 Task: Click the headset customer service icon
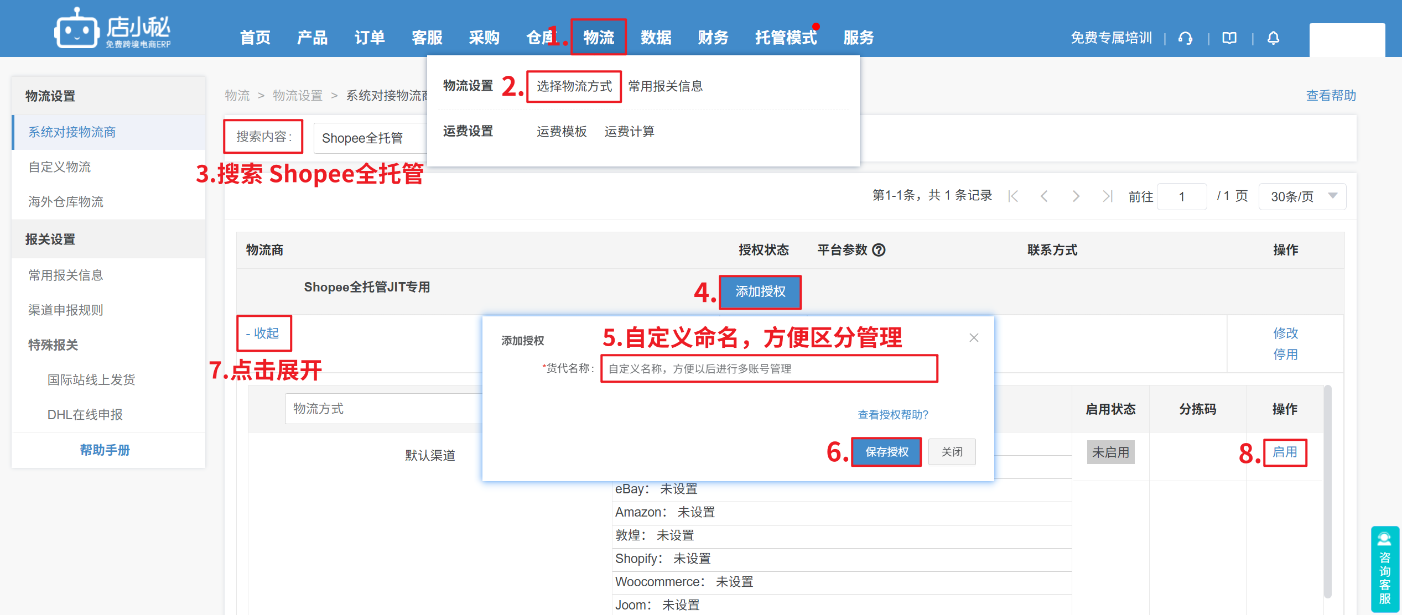pos(1185,38)
